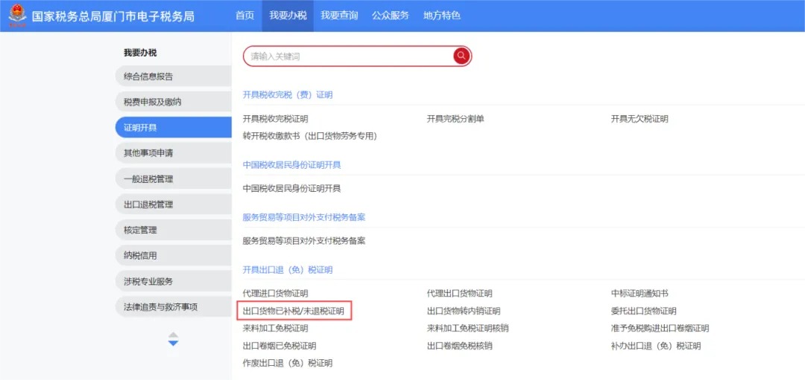Open 出口卷烟免税核销 link

(x=459, y=346)
